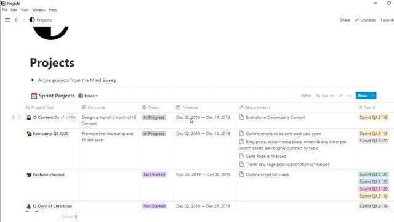Add a row with the plus icon
Image resolution: width=394 pixels, height=222 pixels.
[14, 117]
